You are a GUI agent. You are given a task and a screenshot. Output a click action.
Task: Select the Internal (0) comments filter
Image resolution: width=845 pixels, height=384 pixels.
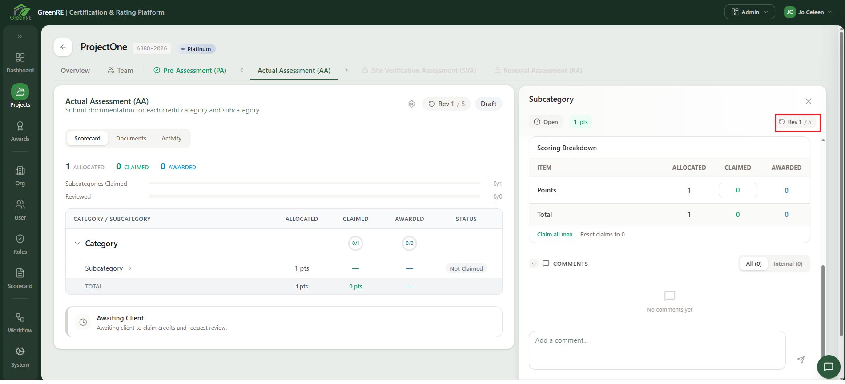coord(788,264)
